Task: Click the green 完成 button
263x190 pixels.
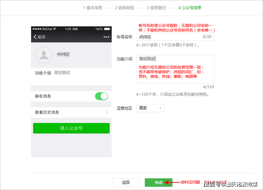Action: (158, 183)
